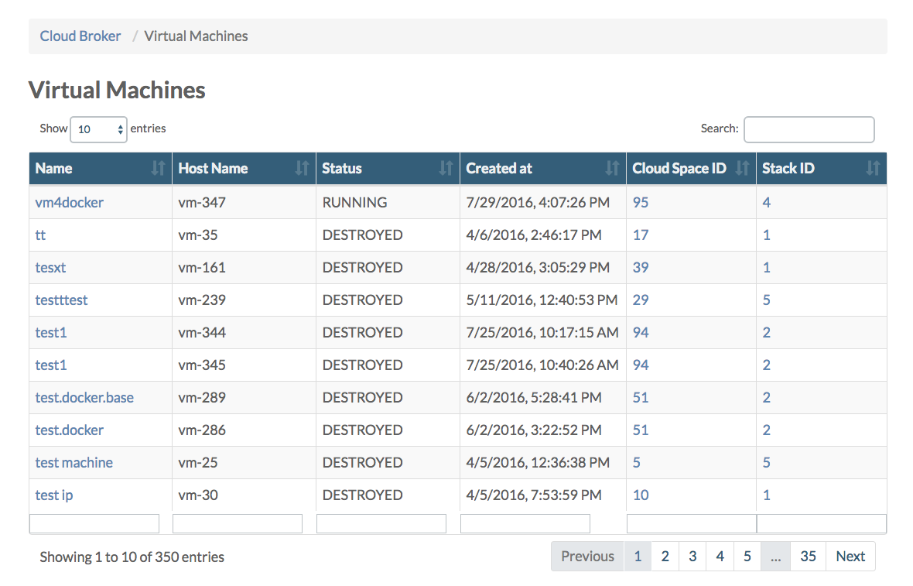This screenshot has height=586, width=913.
Task: Click the Created at sort arrows
Action: pos(612,168)
